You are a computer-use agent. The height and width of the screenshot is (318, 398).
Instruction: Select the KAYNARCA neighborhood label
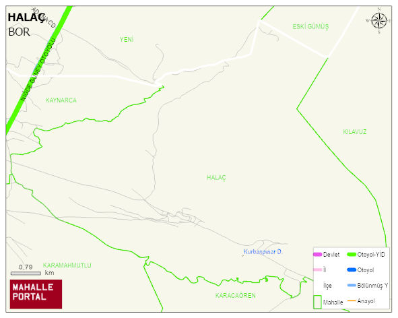[61, 100]
